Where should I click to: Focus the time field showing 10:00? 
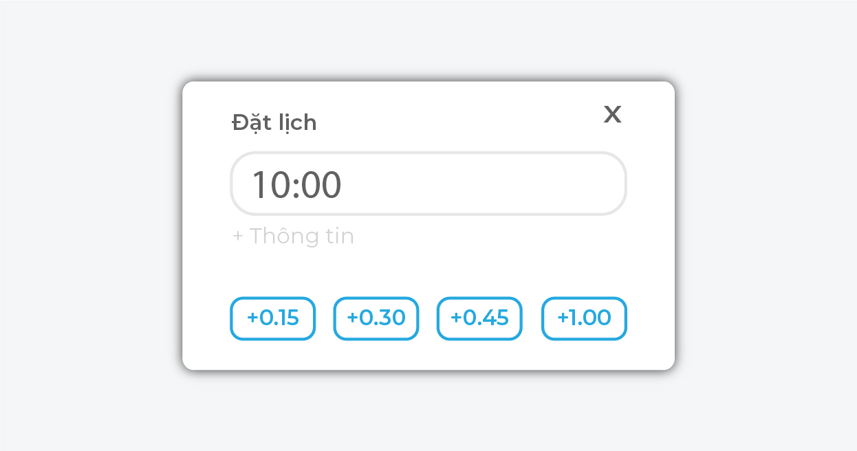pos(428,184)
